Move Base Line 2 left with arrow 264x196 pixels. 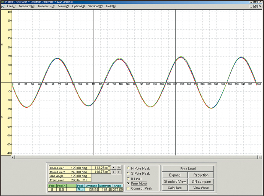pos(114,172)
